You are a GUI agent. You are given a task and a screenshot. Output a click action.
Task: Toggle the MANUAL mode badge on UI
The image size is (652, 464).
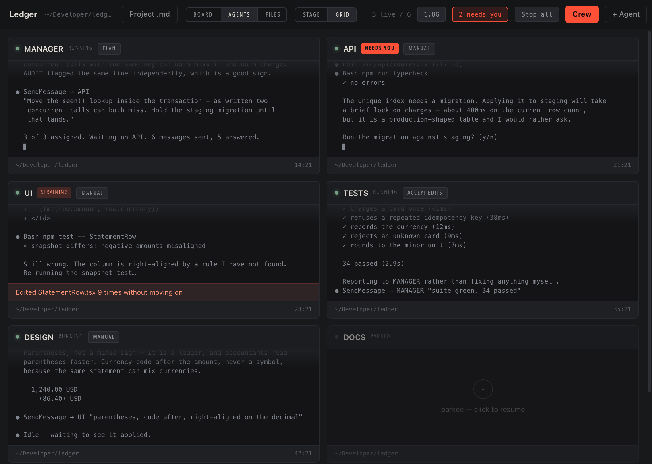point(92,193)
